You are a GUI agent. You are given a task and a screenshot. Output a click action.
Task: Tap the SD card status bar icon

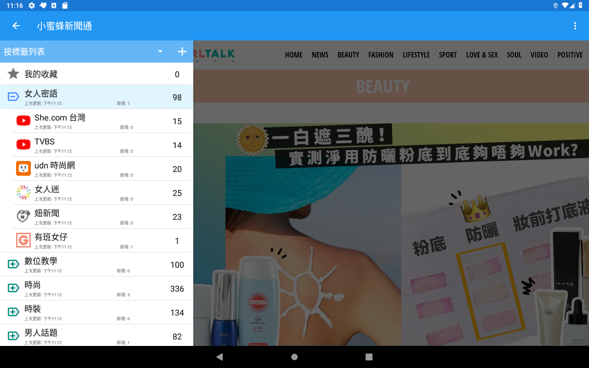pyautogui.click(x=65, y=6)
